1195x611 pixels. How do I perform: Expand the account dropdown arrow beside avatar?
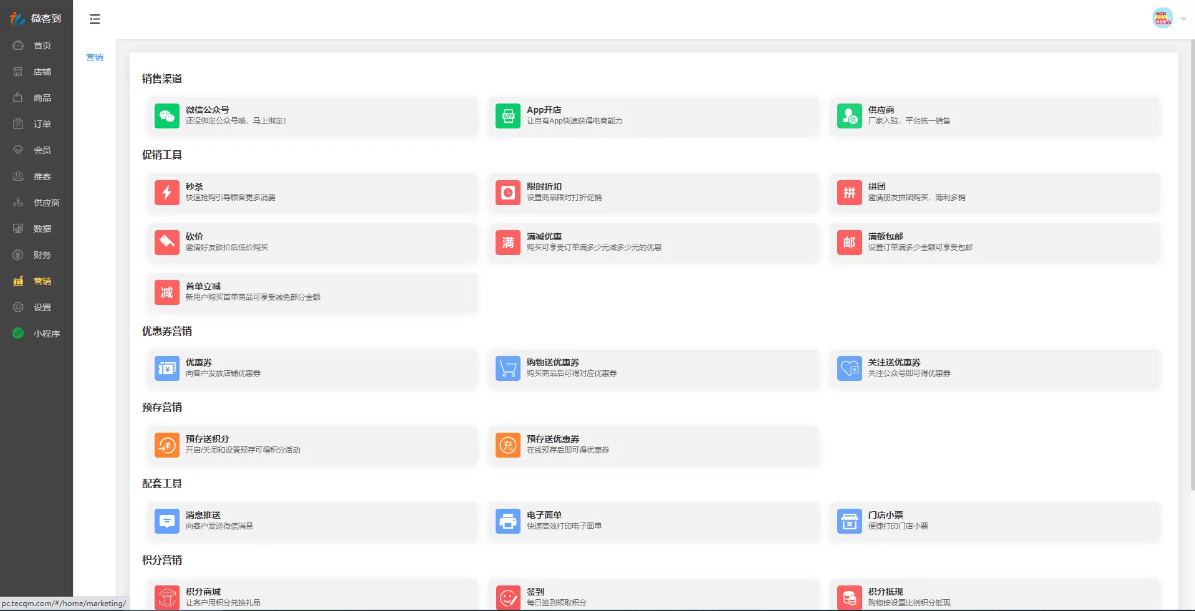[1184, 19]
